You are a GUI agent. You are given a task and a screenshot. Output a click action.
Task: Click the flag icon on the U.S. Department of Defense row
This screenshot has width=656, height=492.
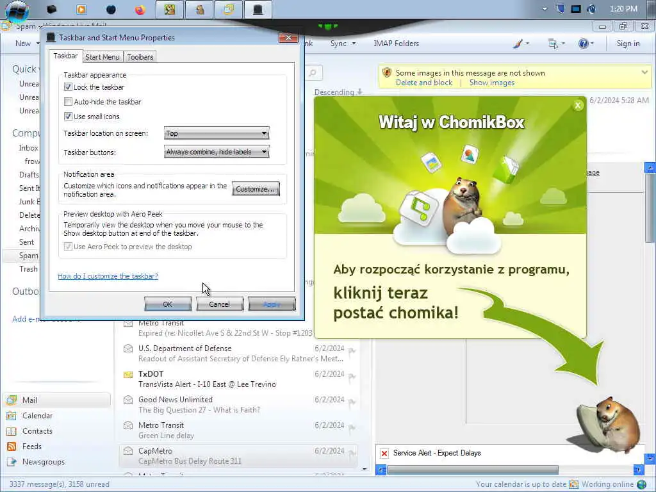(x=352, y=351)
